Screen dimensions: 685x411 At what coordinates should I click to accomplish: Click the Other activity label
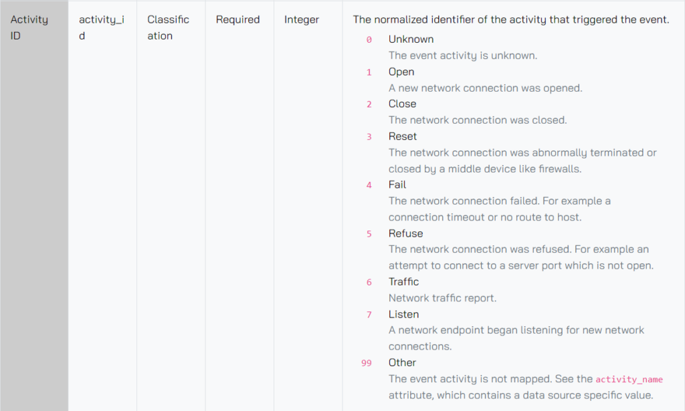click(x=402, y=362)
